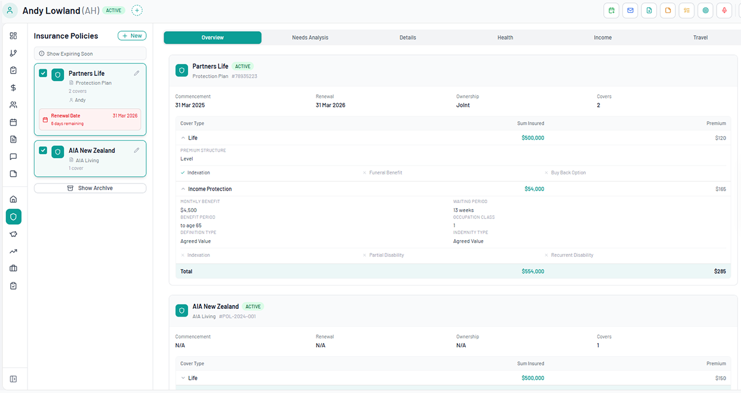The height and width of the screenshot is (393, 741).
Task: Click the dollar sign icon in sidebar
Action: [13, 88]
